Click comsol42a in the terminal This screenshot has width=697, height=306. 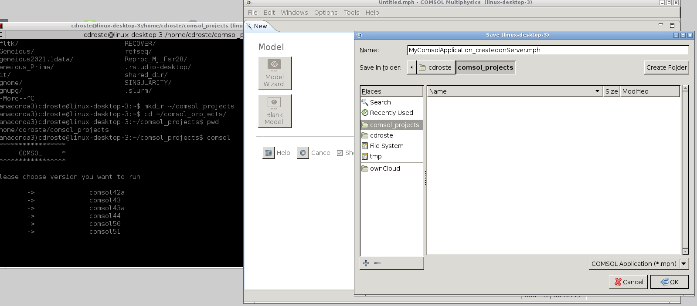point(107,192)
